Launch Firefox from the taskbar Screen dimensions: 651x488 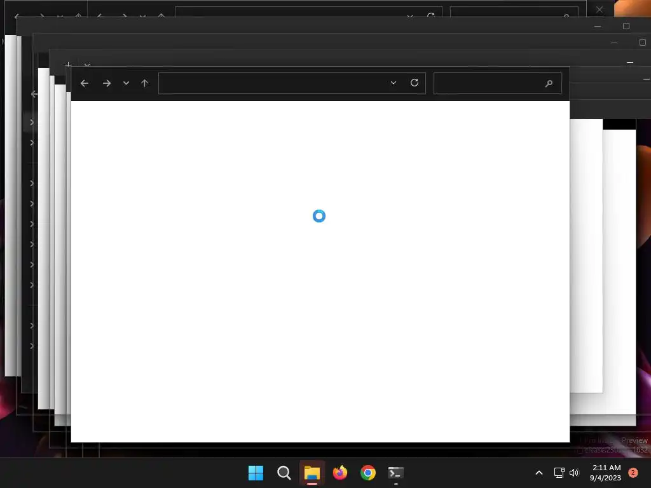click(x=340, y=473)
